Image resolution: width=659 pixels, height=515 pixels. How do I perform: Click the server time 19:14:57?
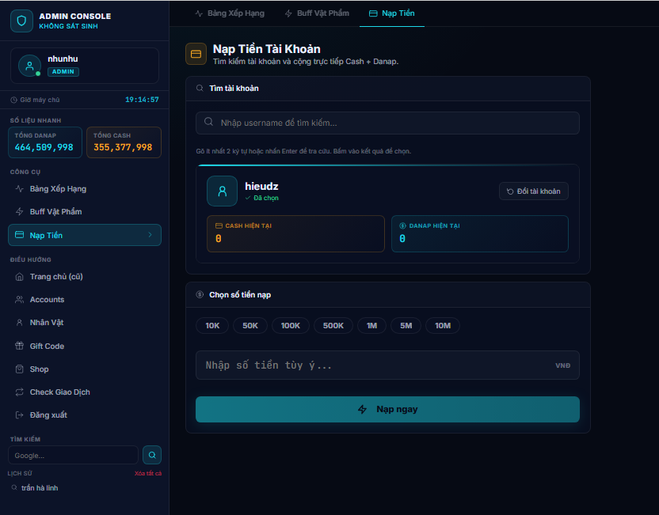pos(142,100)
